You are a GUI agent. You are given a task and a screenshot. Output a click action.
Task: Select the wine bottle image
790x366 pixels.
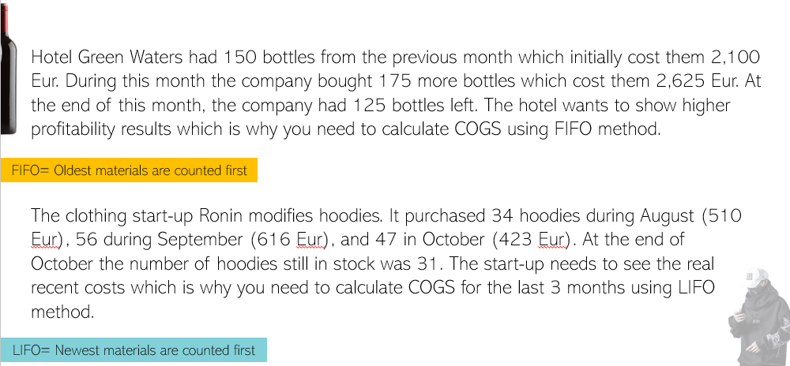[x=9, y=69]
